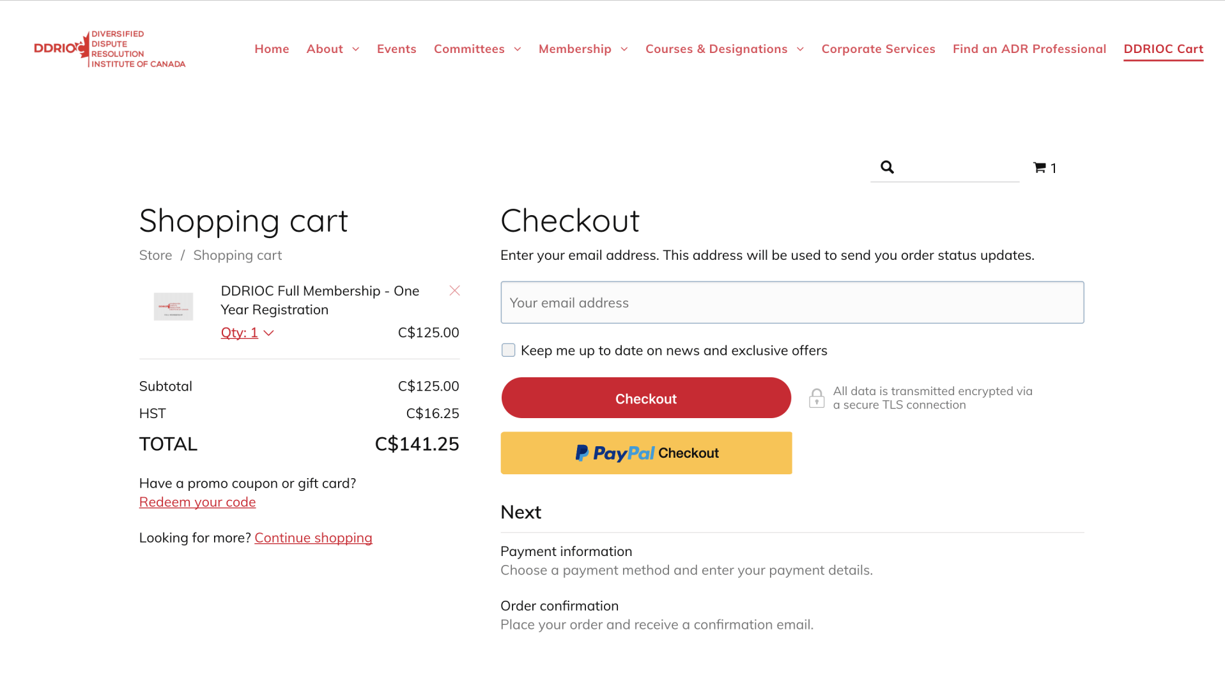
Task: Open the membership product thumbnail
Action: click(x=173, y=306)
